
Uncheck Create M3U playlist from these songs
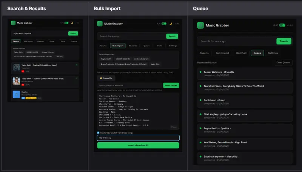(98, 133)
